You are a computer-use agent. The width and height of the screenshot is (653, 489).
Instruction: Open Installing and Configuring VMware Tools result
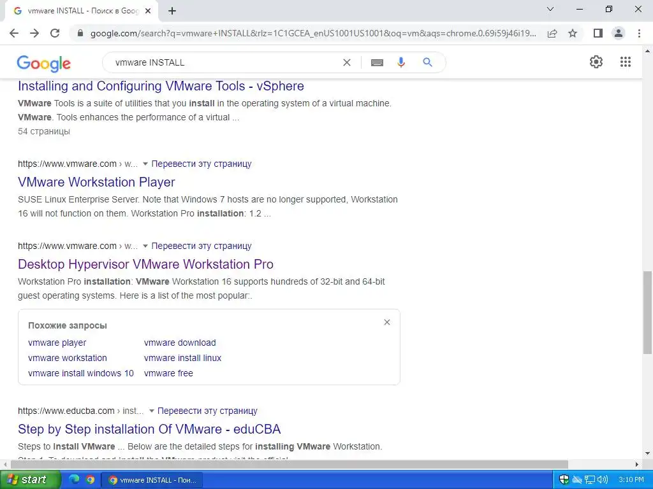161,86
